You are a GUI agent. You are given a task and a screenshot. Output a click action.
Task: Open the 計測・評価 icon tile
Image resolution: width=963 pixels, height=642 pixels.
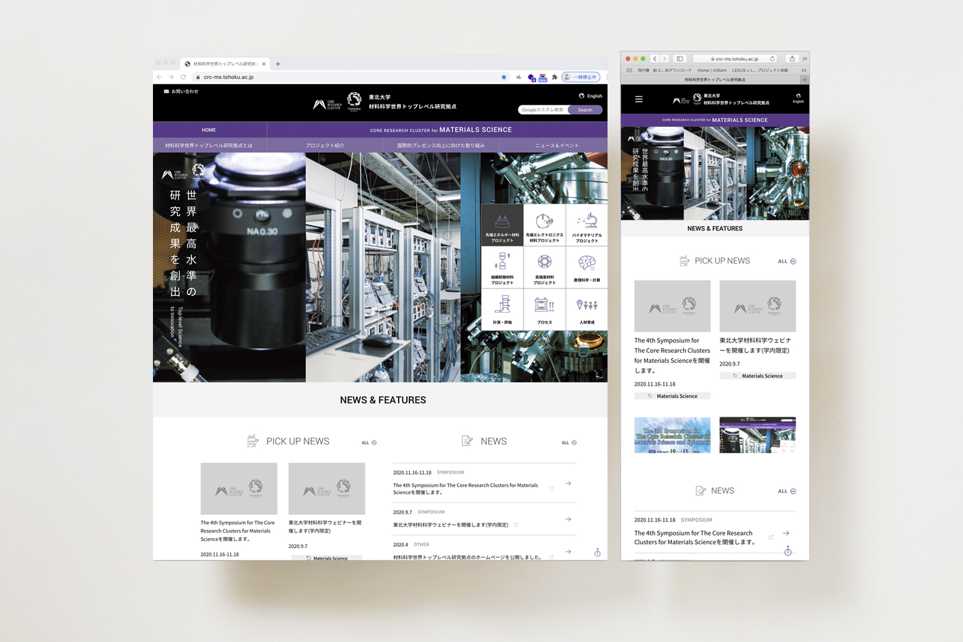(x=502, y=310)
